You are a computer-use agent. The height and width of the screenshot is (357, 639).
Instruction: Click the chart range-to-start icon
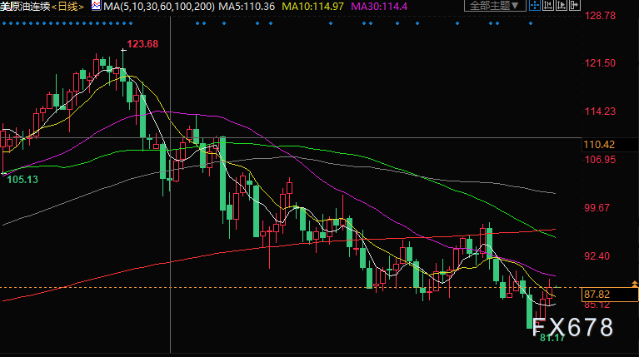(x=548, y=5)
